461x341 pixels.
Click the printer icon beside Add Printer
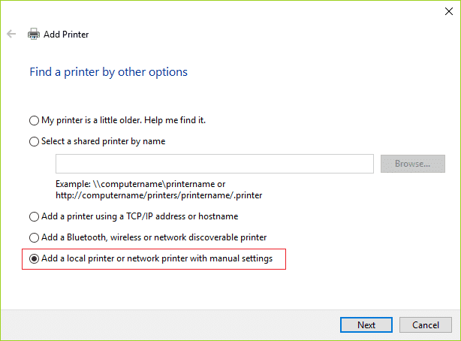[34, 35]
